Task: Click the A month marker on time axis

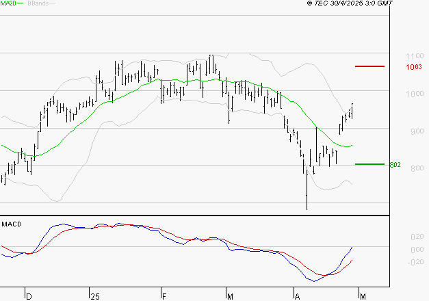Action: 298,297
